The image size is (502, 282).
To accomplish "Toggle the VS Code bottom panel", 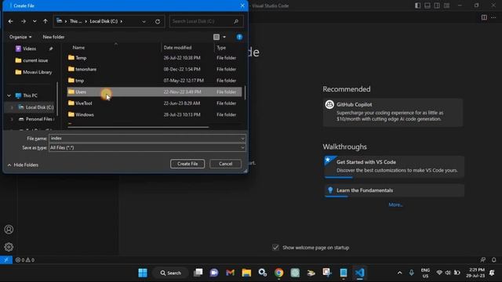I will pyautogui.click(x=427, y=5).
